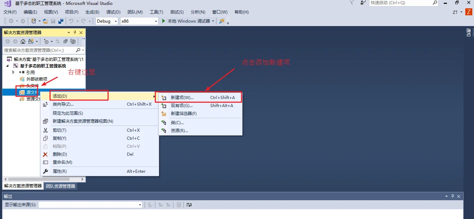
Task: Click the Undo arrow in the toolbar
Action: click(x=71, y=21)
